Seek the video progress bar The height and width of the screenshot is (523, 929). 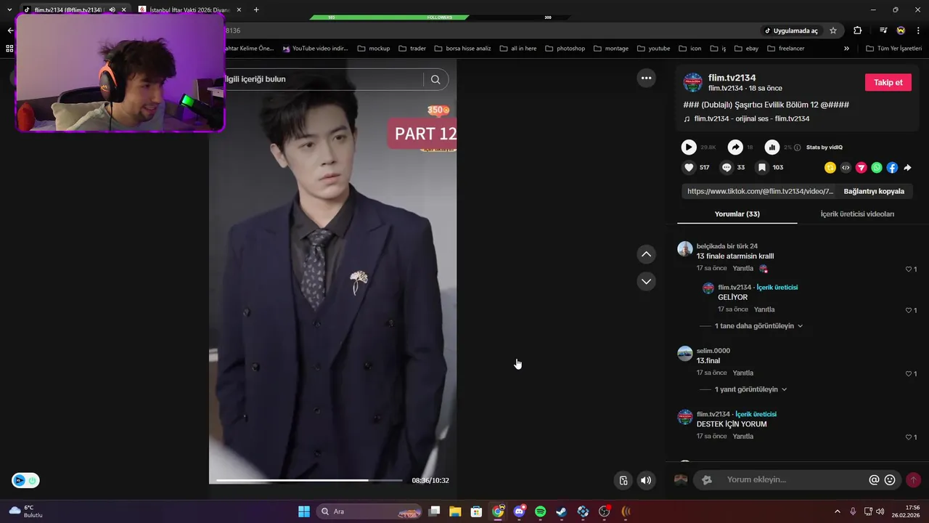(309, 480)
